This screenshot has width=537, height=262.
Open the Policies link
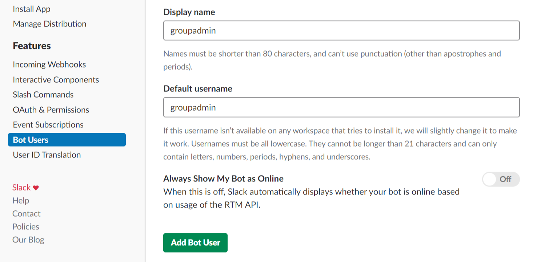click(x=26, y=227)
